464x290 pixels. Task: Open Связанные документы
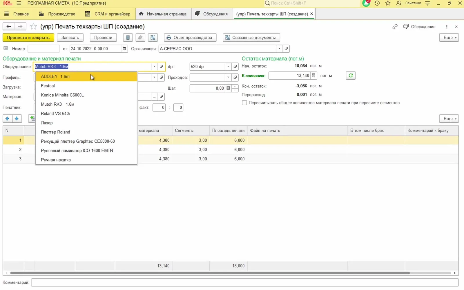[x=251, y=38]
